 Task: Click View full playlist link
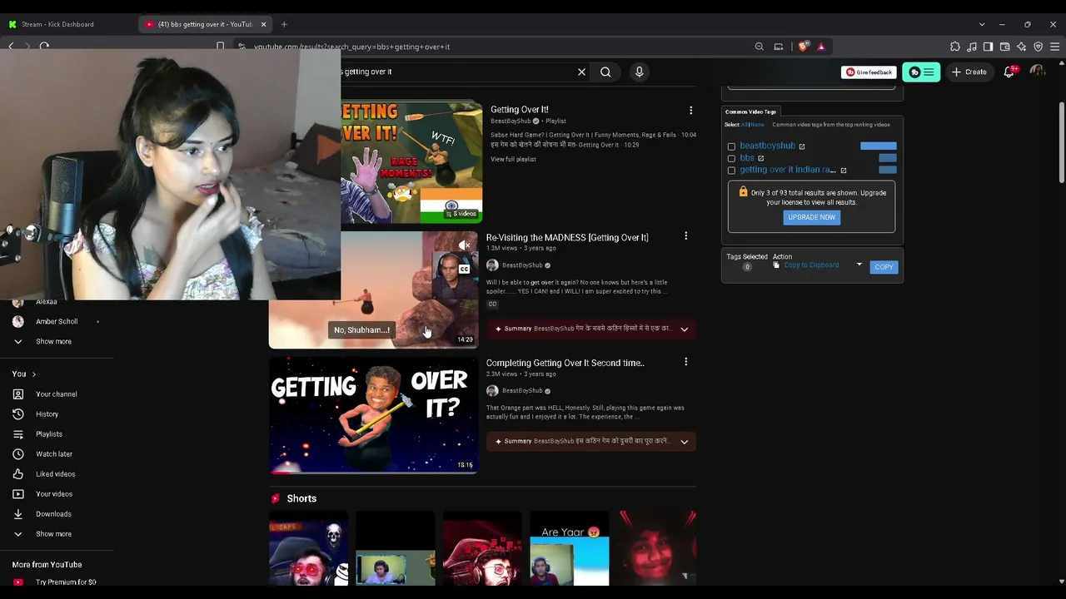point(513,159)
